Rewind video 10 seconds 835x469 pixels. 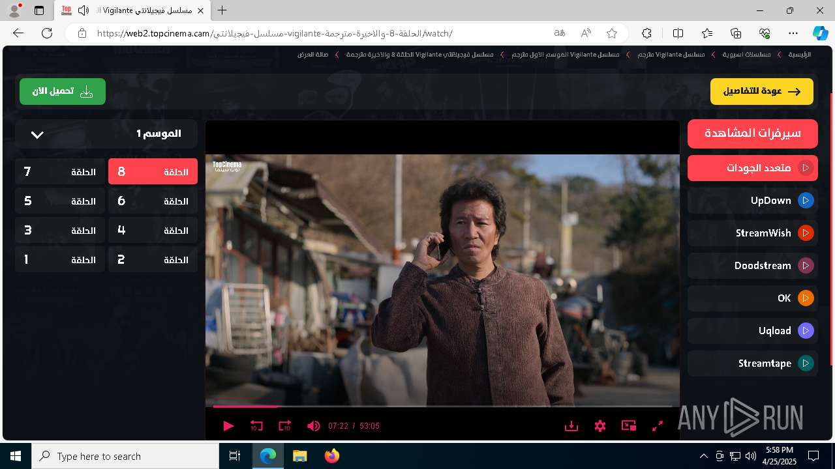click(256, 426)
